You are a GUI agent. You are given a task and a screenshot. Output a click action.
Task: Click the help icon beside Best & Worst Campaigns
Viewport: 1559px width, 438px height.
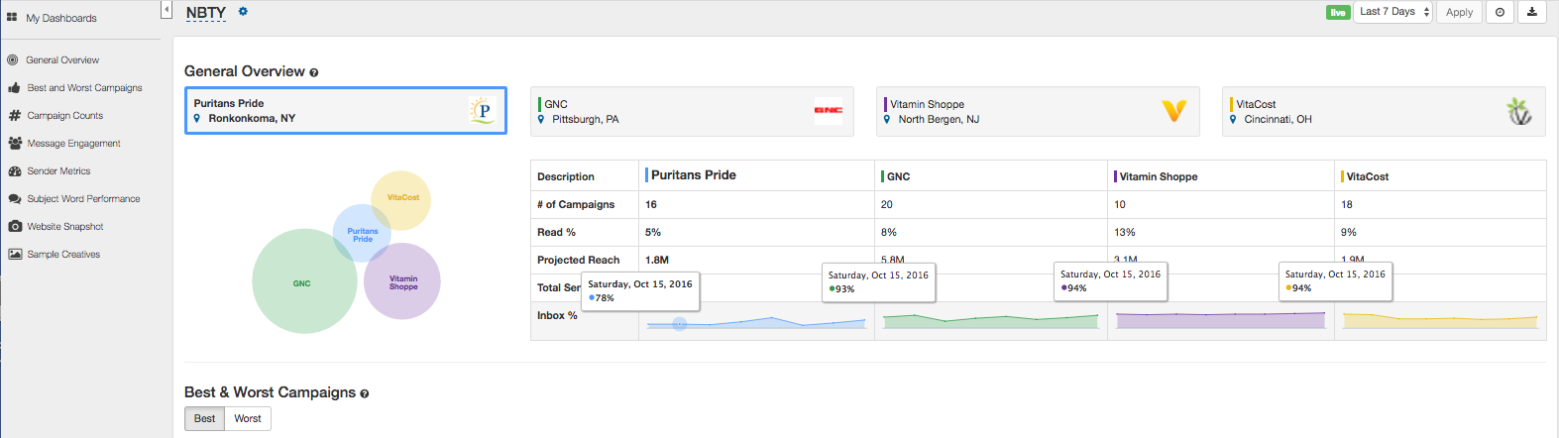pos(365,393)
